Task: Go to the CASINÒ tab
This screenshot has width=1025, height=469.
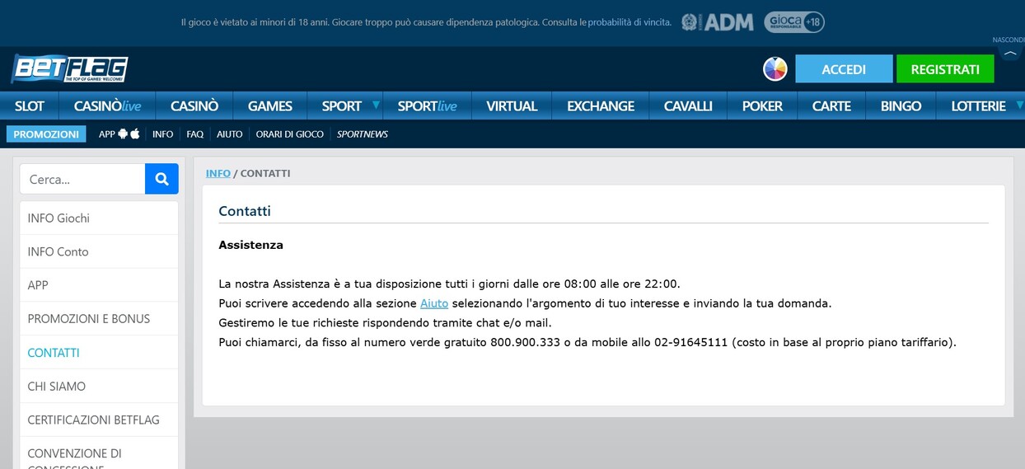Action: [x=194, y=106]
